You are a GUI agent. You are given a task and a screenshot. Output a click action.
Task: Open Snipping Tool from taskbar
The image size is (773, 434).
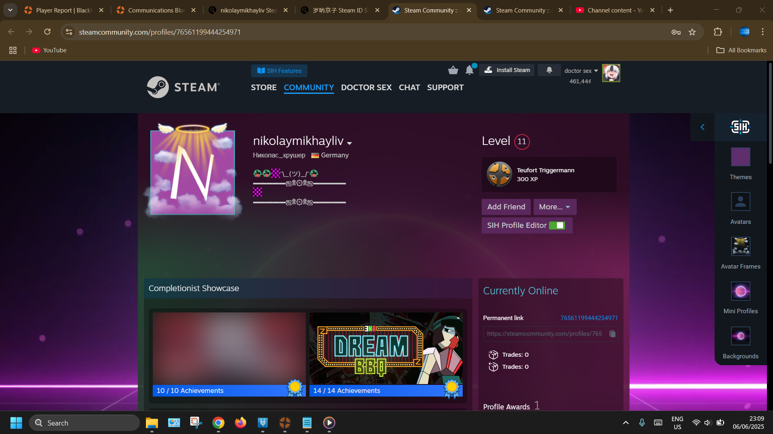click(196, 423)
